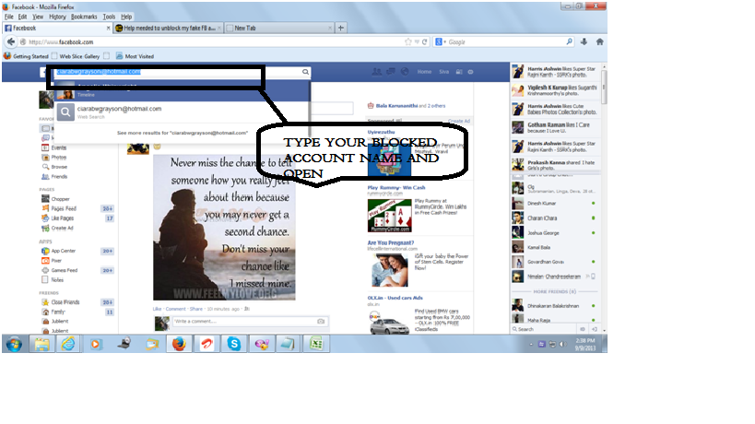
Task: Open messages icon in Facebook header
Action: pos(391,72)
